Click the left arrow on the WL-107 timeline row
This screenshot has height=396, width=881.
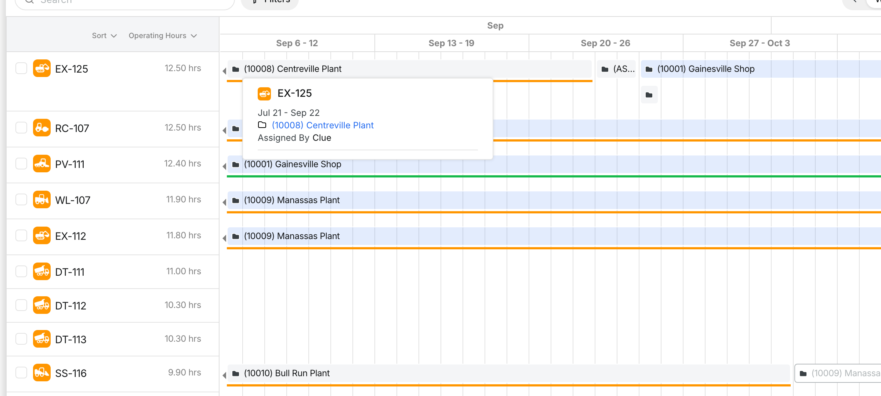tap(224, 202)
